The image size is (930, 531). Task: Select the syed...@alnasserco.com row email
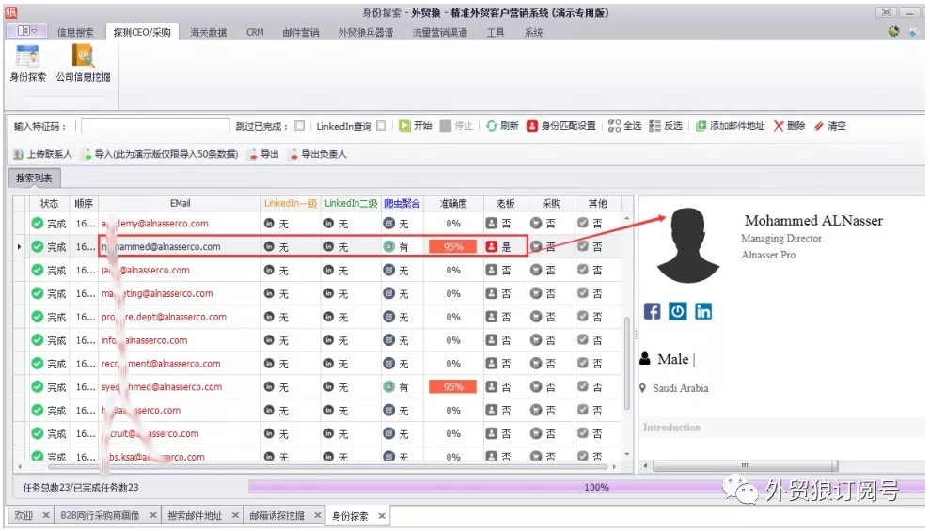(x=162, y=387)
